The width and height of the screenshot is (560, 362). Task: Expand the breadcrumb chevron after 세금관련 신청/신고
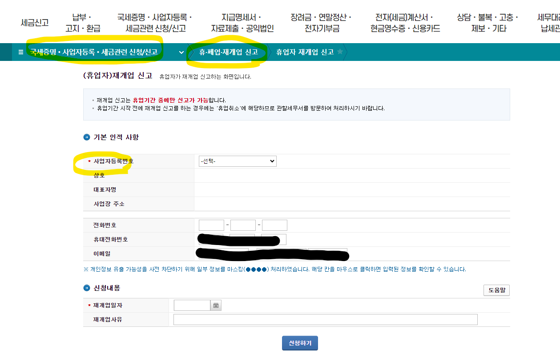pos(181,52)
